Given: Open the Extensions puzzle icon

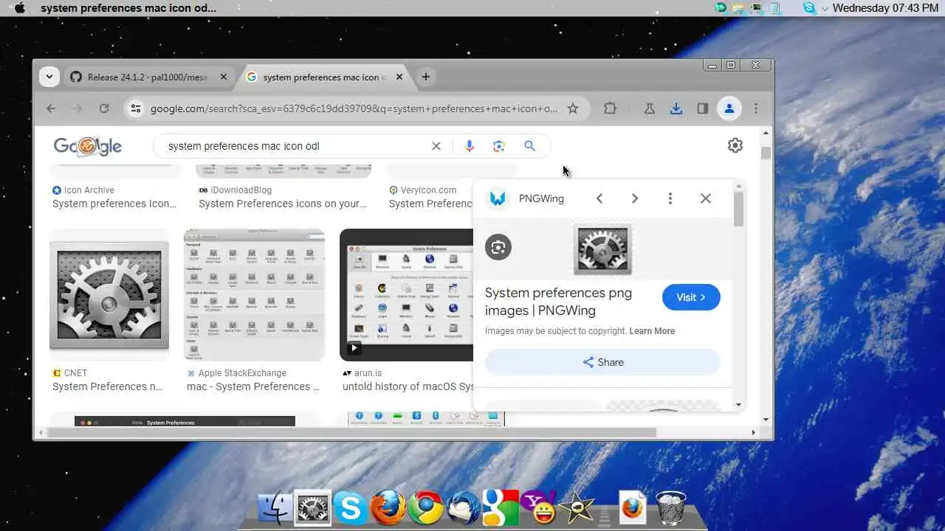Looking at the screenshot, I should [610, 108].
